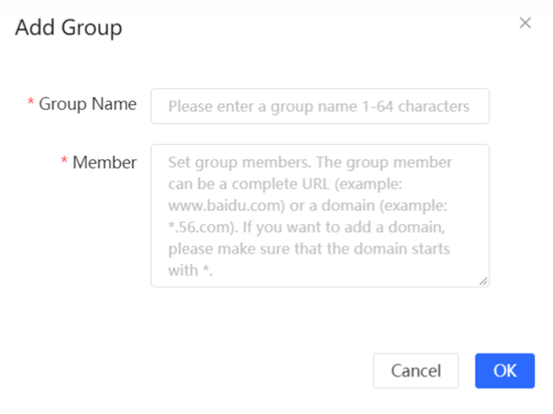Click the Group Name label
Image resolution: width=553 pixels, height=414 pixels.
coord(87,104)
